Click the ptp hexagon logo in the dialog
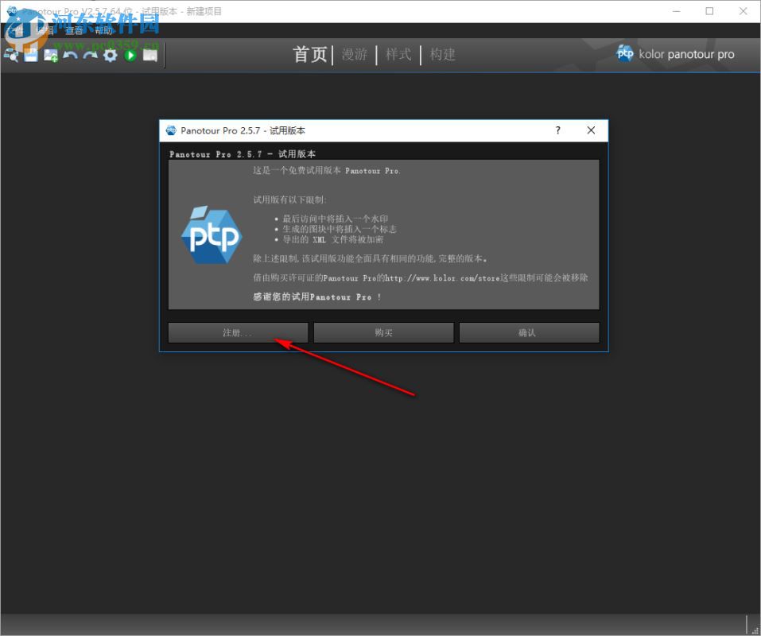This screenshot has height=636, width=761. coord(211,233)
